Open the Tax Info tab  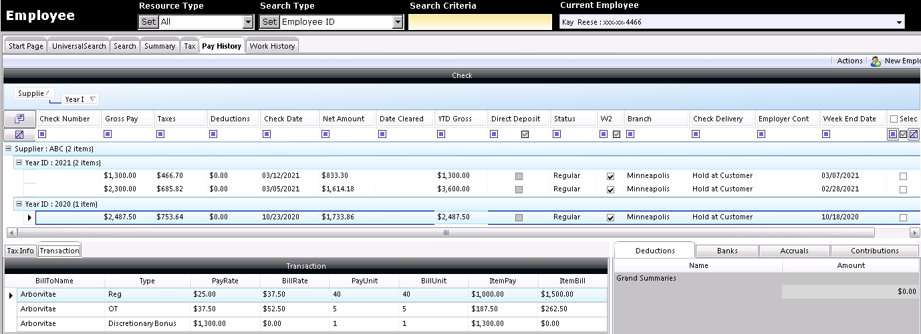tap(20, 251)
